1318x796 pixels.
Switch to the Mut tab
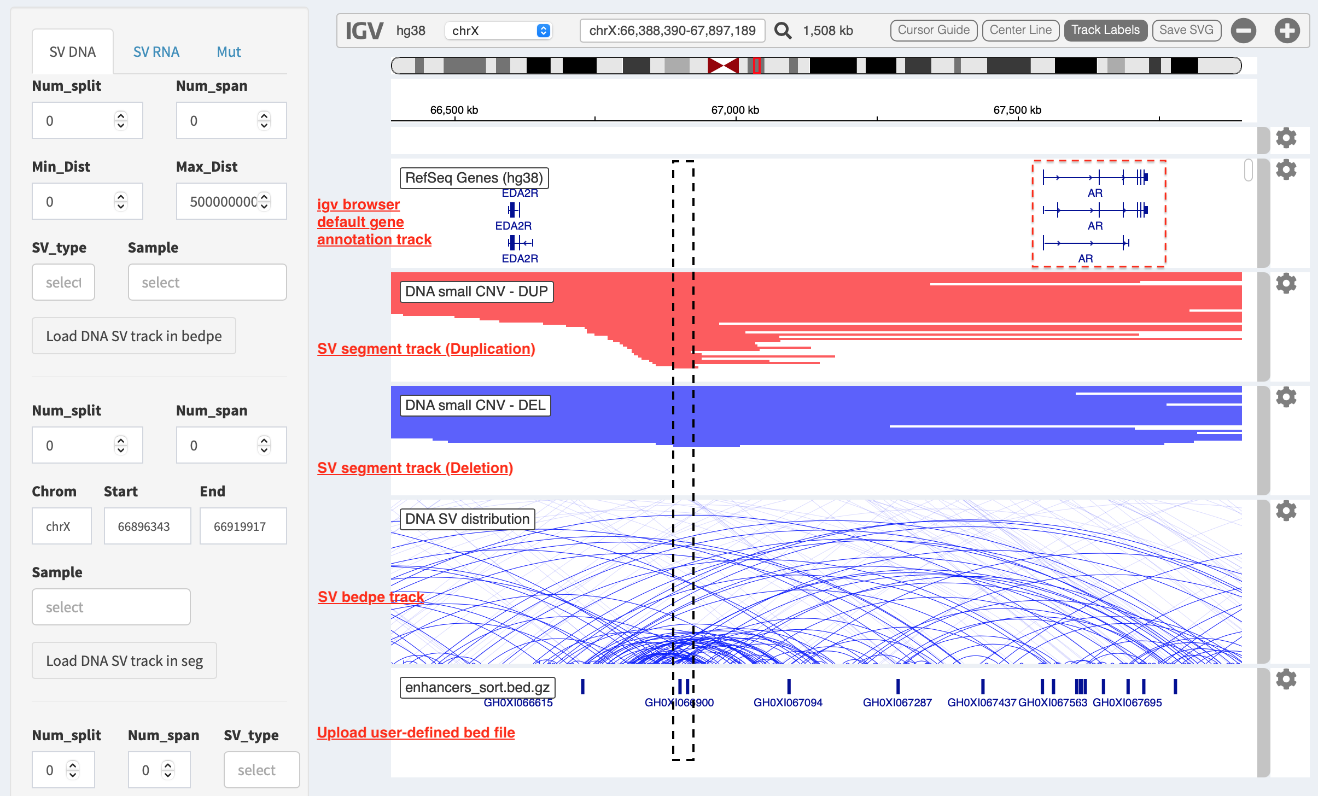coord(229,52)
